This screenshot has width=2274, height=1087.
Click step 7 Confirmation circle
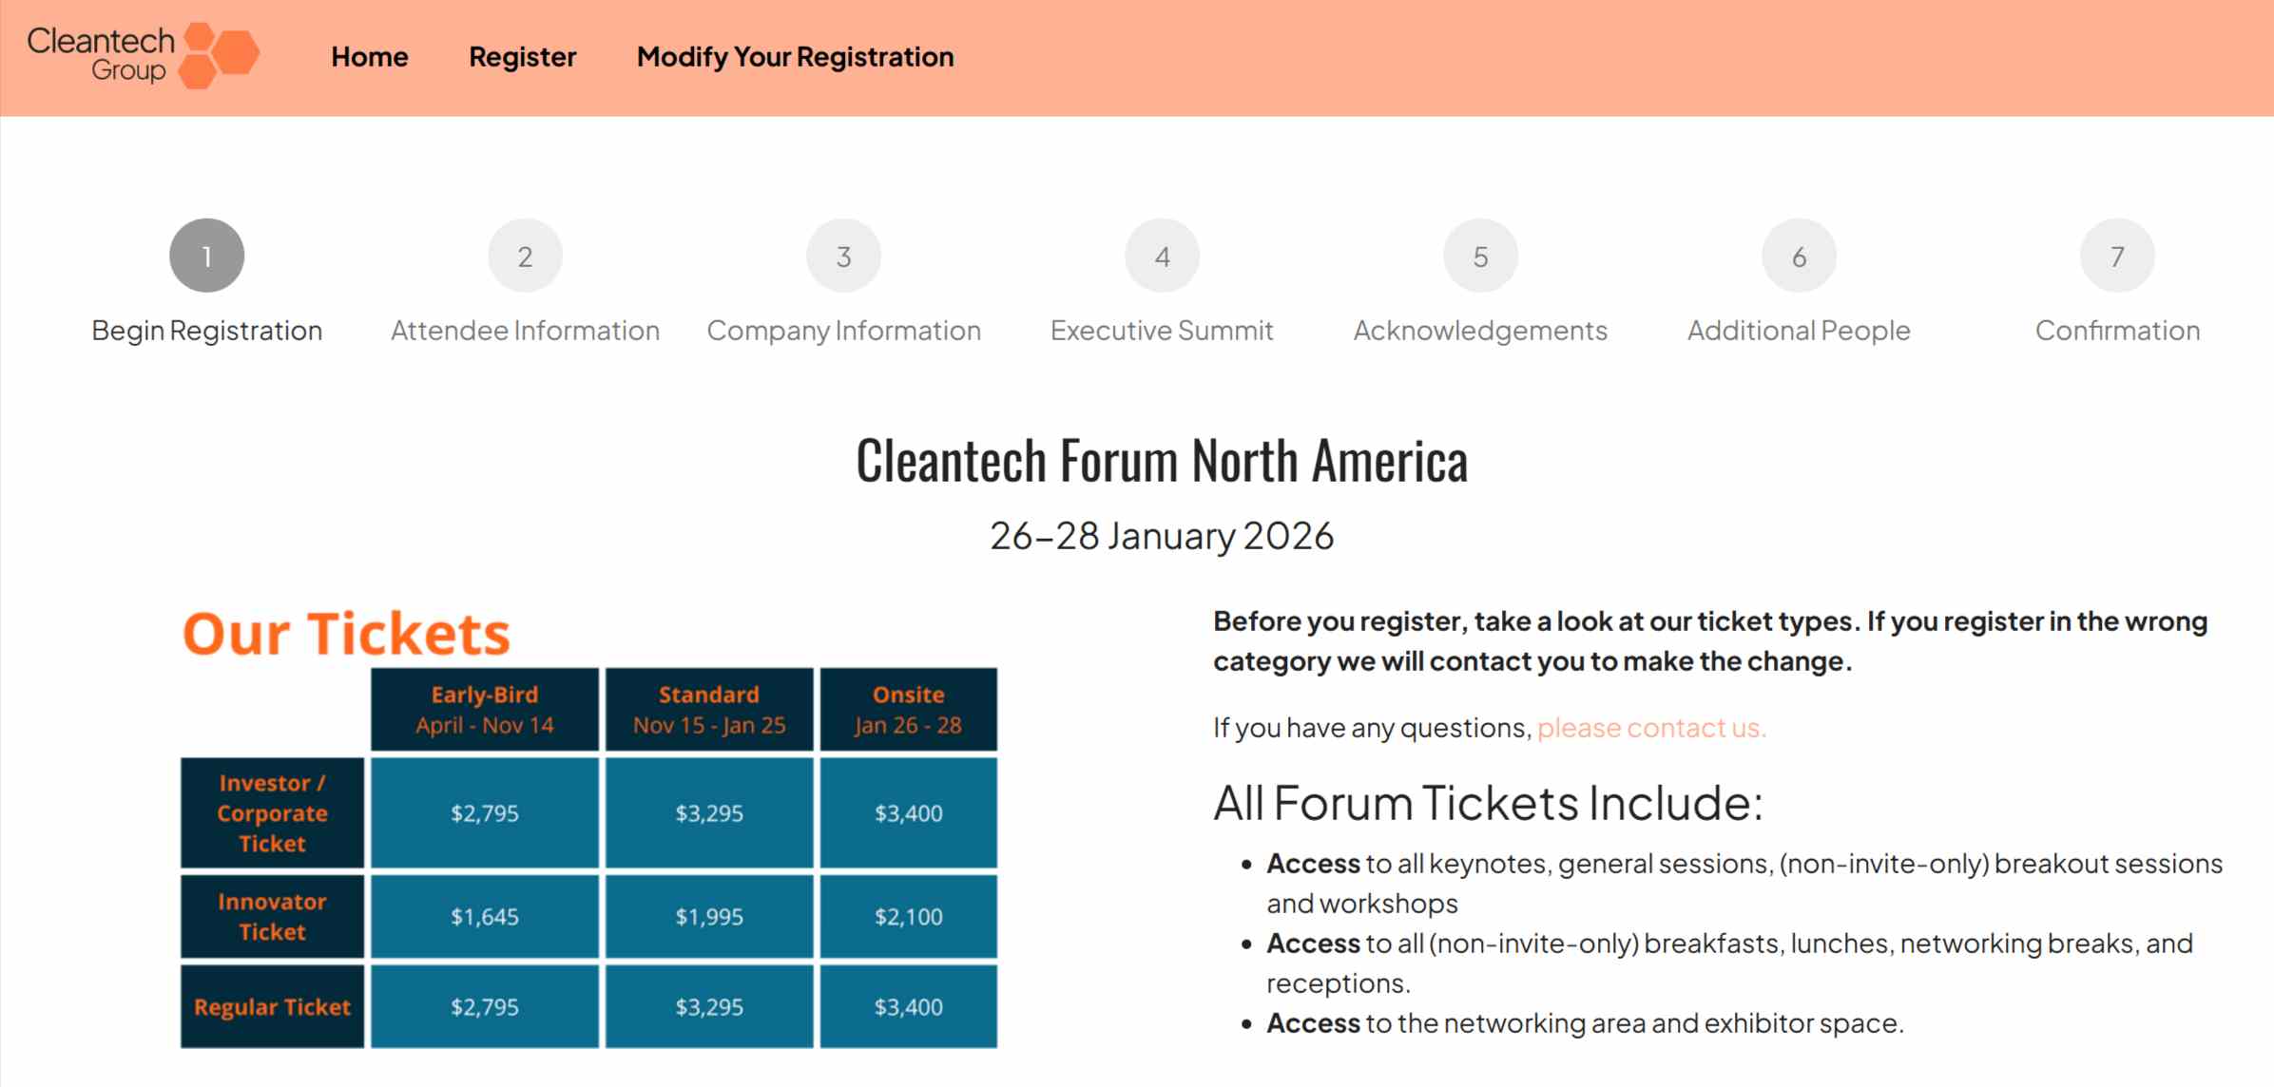click(2116, 254)
